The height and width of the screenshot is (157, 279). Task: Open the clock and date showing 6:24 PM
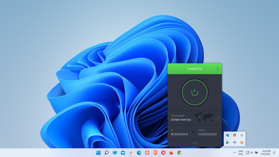pyautogui.click(x=266, y=153)
